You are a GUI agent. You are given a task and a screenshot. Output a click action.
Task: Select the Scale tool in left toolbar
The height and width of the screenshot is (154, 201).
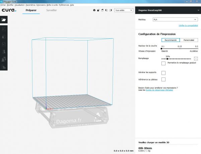tap(4, 36)
